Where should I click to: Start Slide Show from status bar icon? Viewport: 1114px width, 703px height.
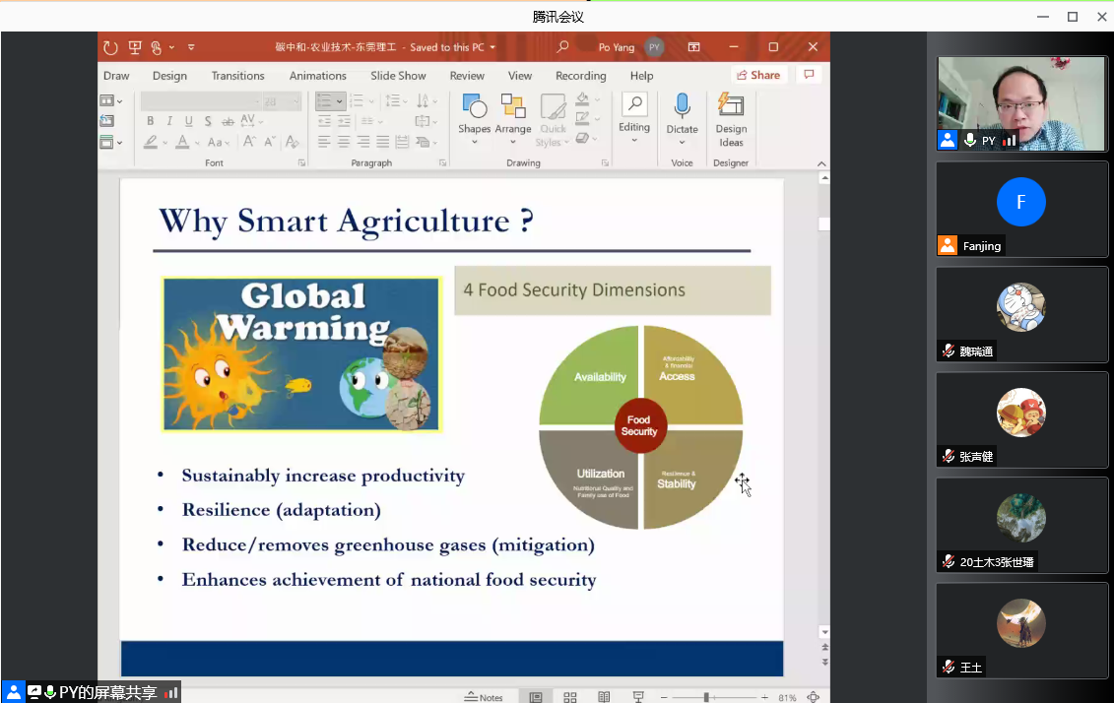click(x=638, y=697)
